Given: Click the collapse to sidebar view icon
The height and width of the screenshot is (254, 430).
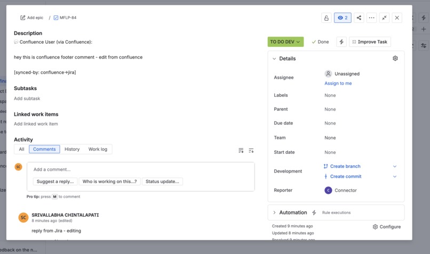Looking at the screenshot, I should 384,18.
